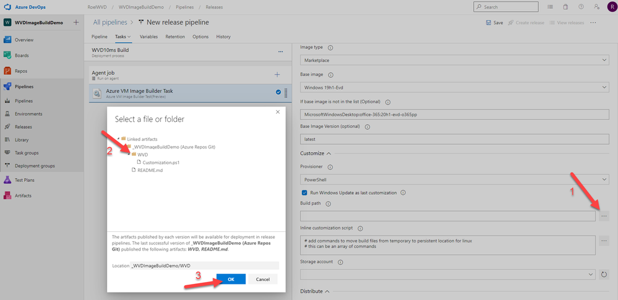Open the Provisioner PowerShell dropdown
The height and width of the screenshot is (300, 618).
[x=455, y=179]
